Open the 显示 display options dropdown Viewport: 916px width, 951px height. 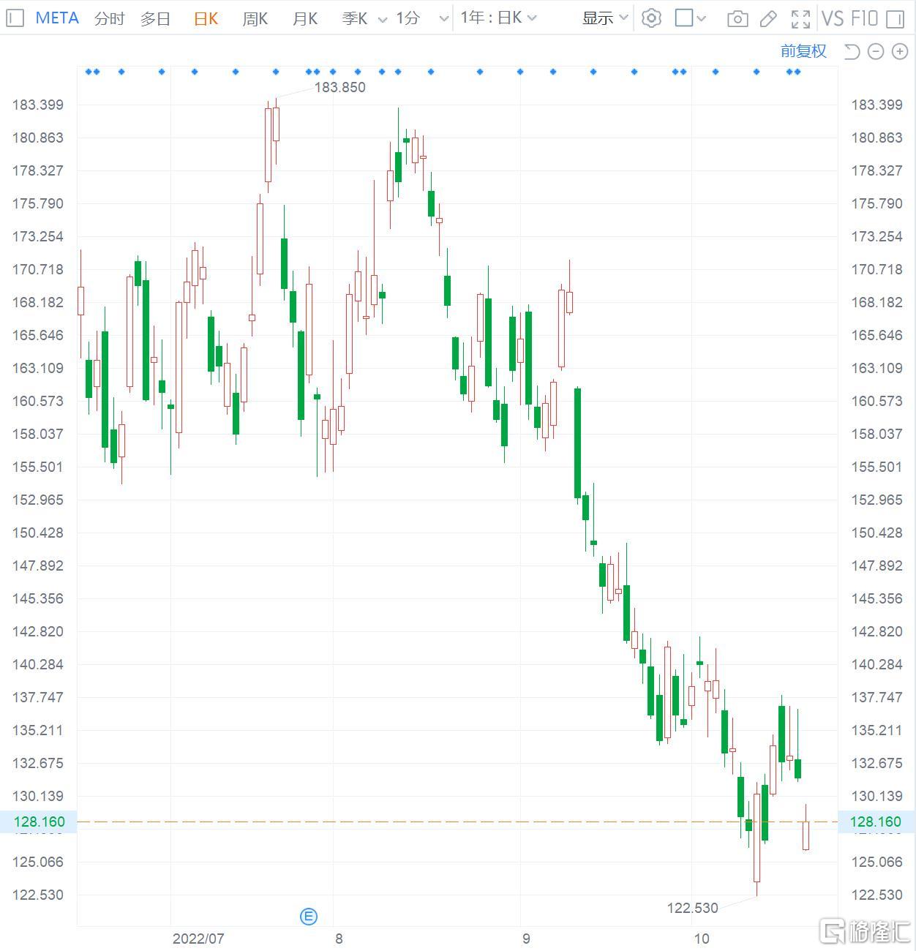pos(605,18)
